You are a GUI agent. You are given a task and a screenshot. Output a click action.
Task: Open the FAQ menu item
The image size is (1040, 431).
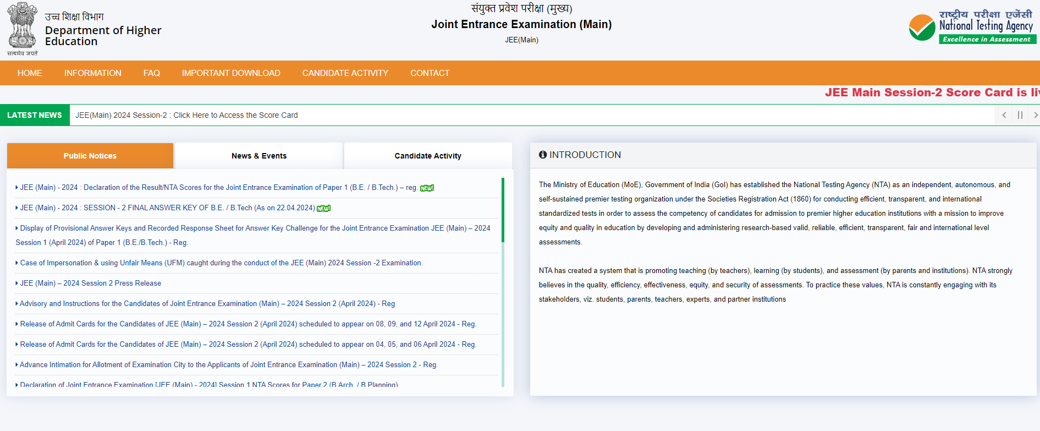(152, 73)
